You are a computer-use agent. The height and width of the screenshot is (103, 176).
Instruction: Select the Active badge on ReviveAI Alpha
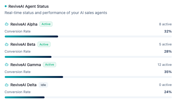tap(46, 24)
